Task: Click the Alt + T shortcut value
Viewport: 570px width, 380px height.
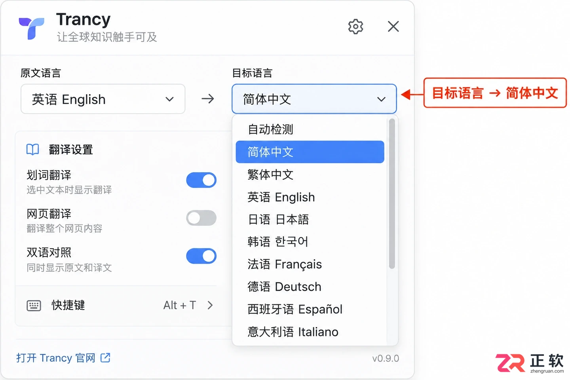Action: coord(180,305)
